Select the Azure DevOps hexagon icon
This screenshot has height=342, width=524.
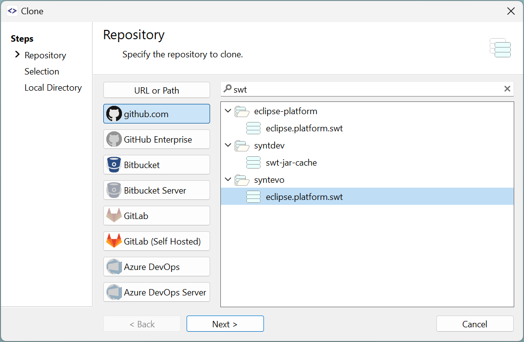click(113, 267)
